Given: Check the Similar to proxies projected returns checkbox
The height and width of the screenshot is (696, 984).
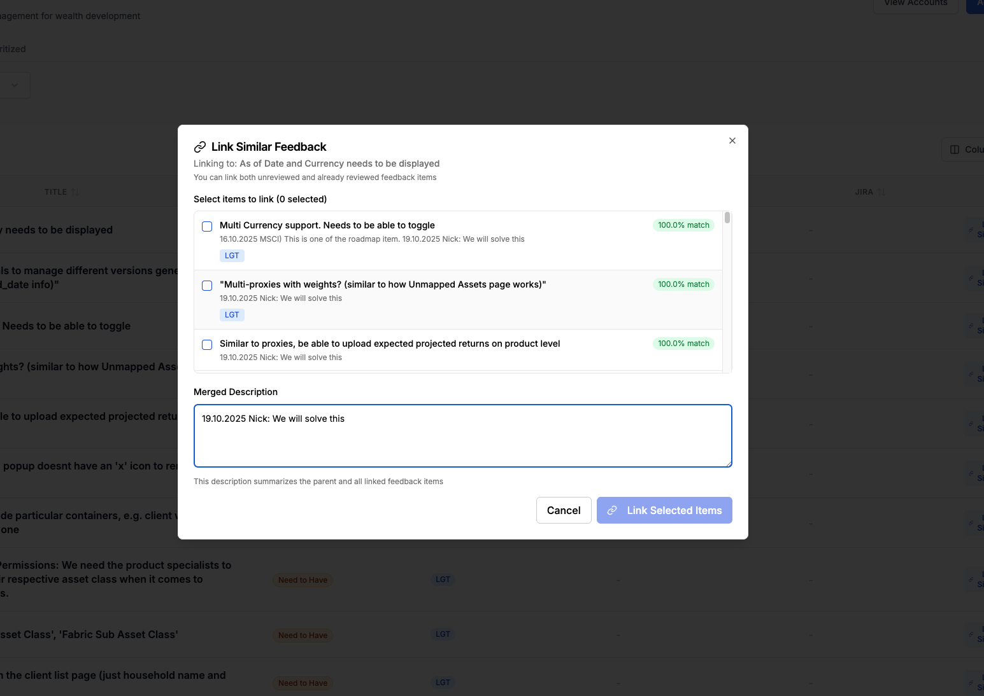Looking at the screenshot, I should (206, 344).
